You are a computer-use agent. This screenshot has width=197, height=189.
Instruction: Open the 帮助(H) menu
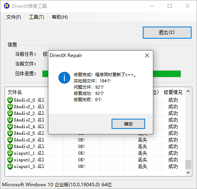tap(60, 17)
